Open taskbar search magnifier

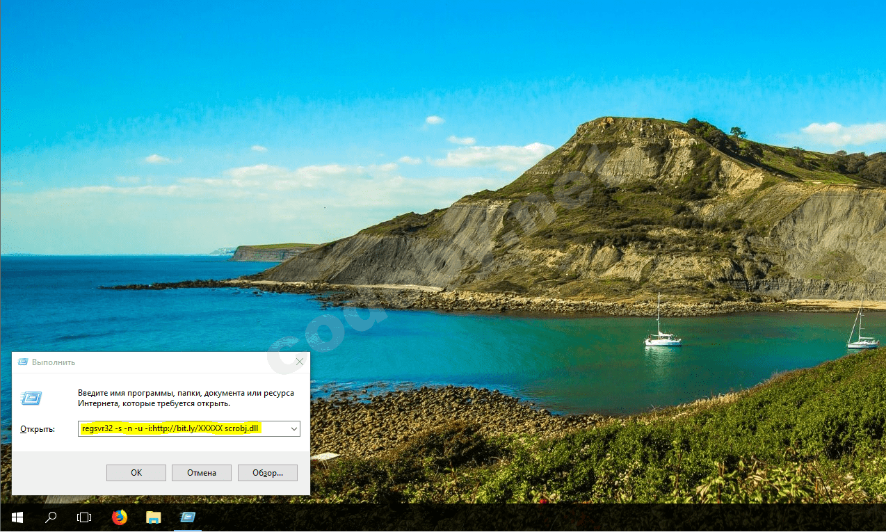pos(51,517)
